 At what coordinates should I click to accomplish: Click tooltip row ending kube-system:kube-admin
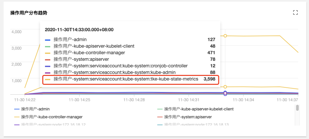click(x=130, y=72)
